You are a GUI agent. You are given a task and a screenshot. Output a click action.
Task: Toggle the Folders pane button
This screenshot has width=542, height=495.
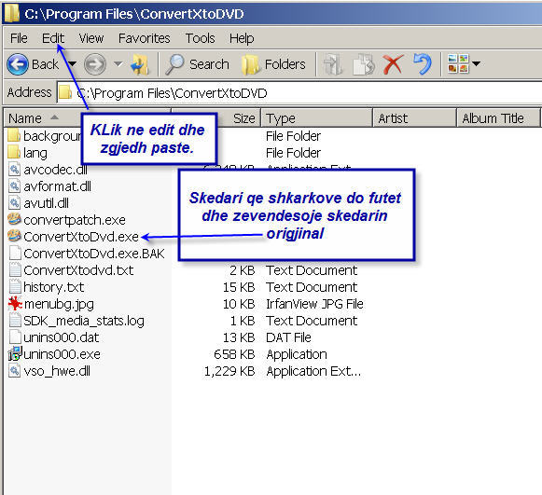pos(273,64)
